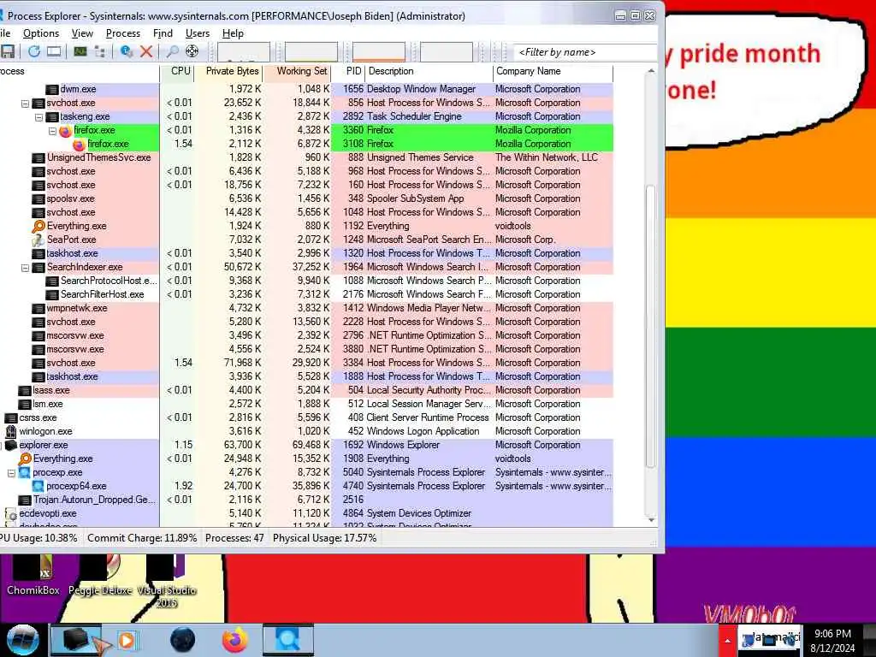Image resolution: width=876 pixels, height=657 pixels.
Task: Click the Filter by name field
Action: (584, 52)
